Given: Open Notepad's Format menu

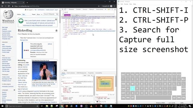Looking at the screenshot, I should (x=126, y=4).
